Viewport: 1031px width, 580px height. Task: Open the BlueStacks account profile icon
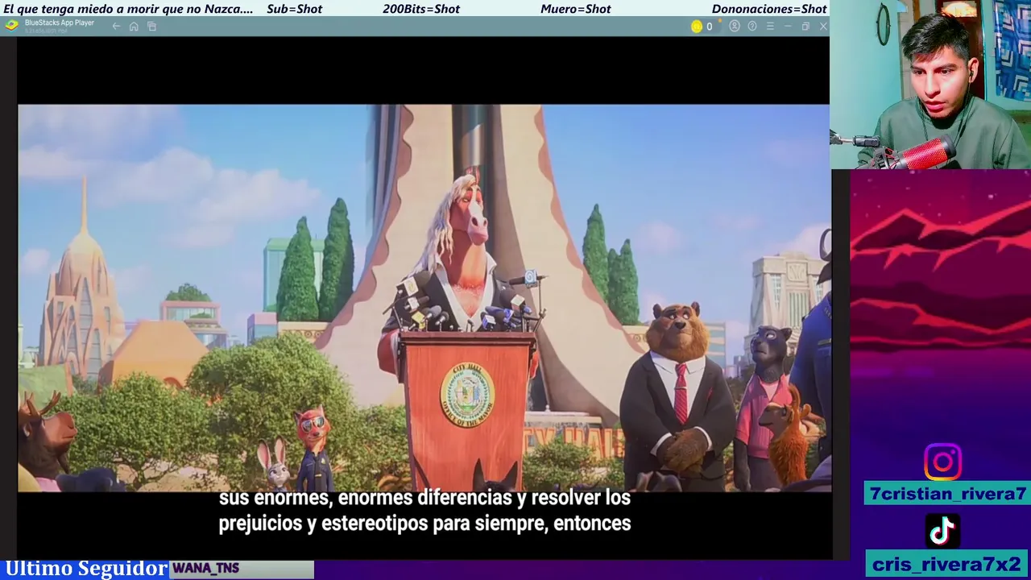tap(735, 27)
